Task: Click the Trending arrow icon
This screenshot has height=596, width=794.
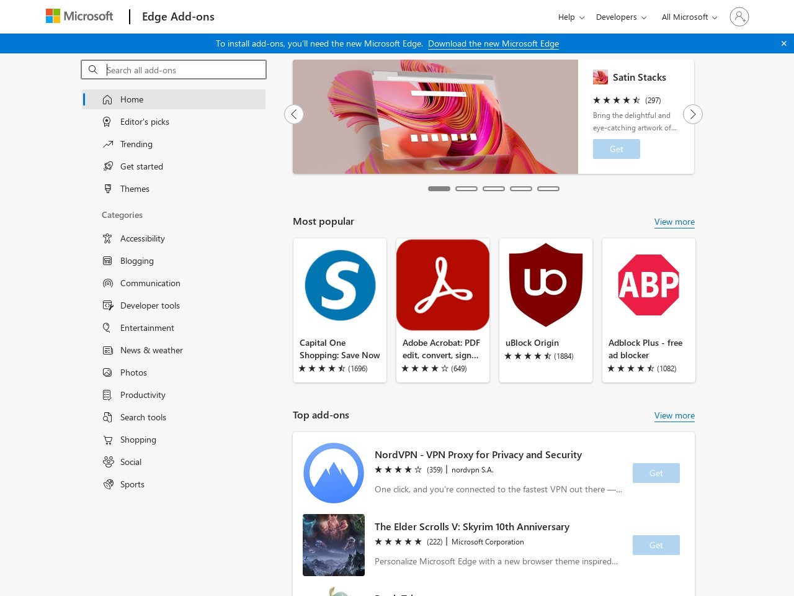Action: coord(107,144)
